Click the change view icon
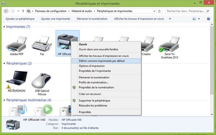 click(x=194, y=19)
